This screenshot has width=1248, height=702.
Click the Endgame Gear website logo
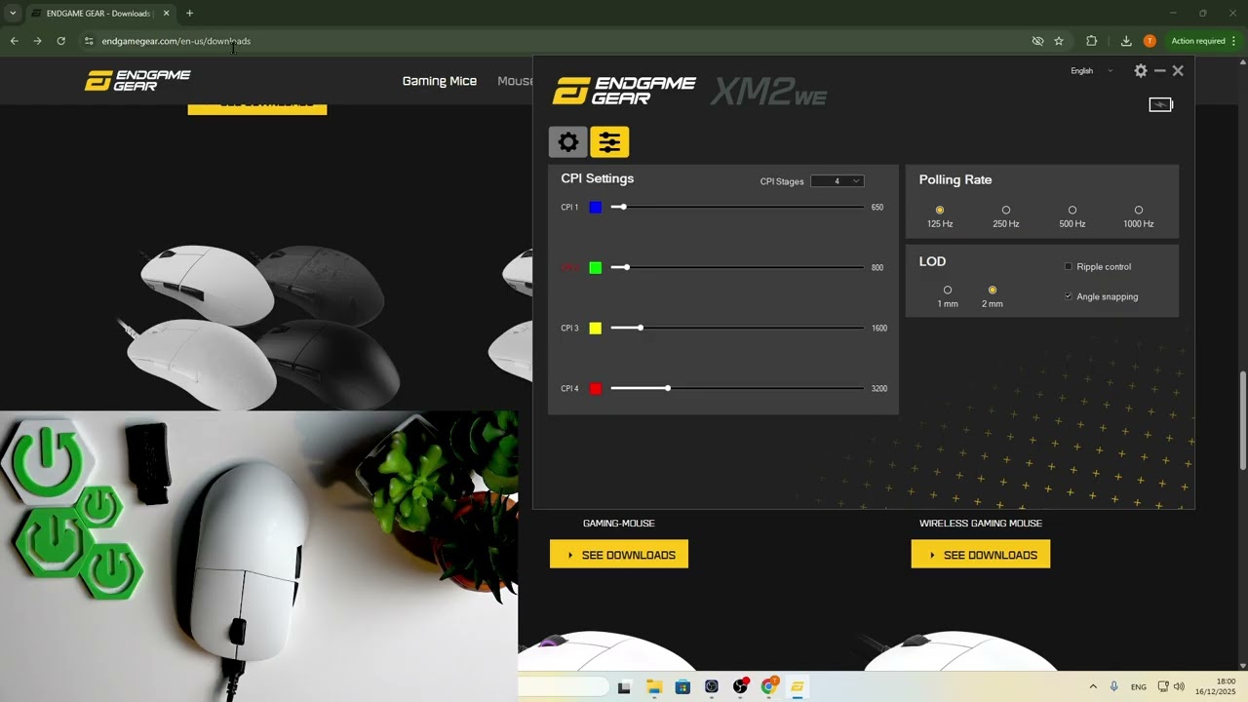click(x=137, y=81)
